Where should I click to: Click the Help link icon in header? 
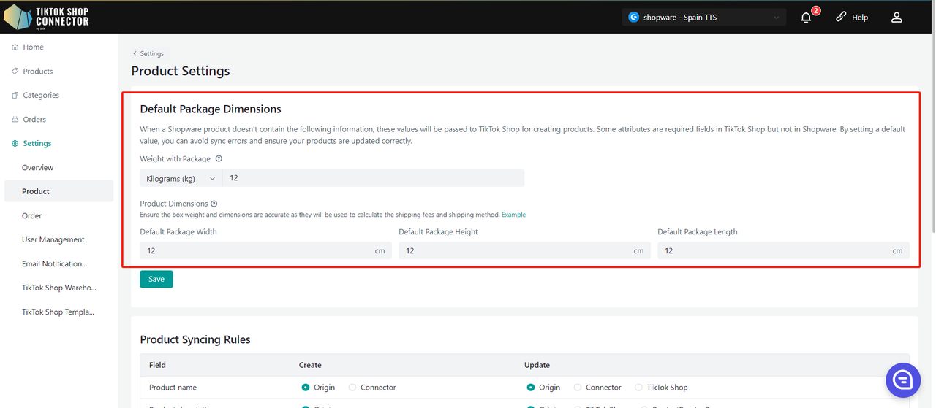click(841, 17)
